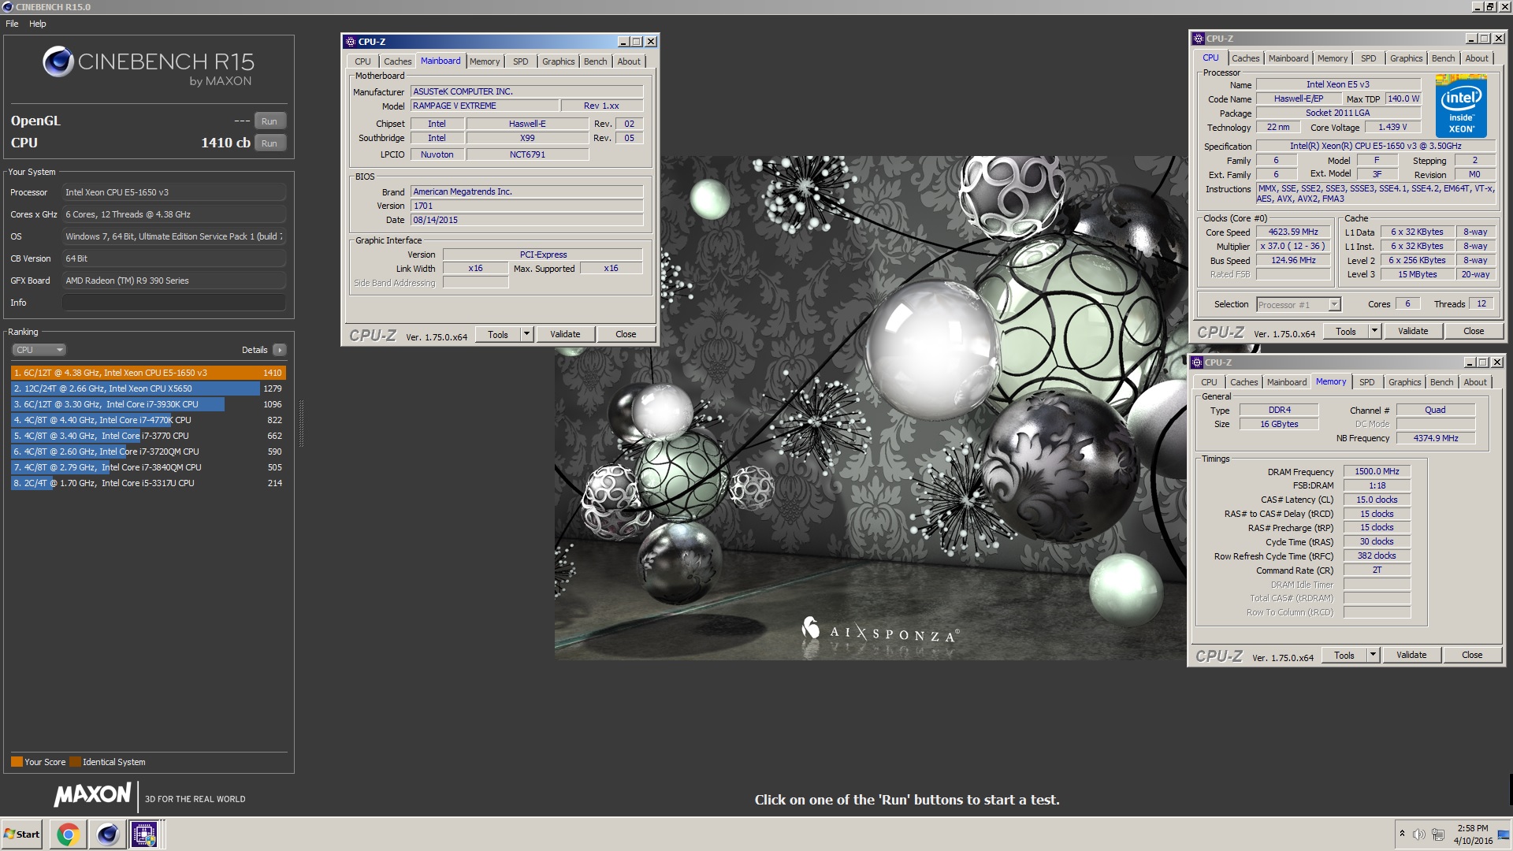Click Validate in CPU tab CPU-Z window
1513x851 pixels.
point(1413,332)
